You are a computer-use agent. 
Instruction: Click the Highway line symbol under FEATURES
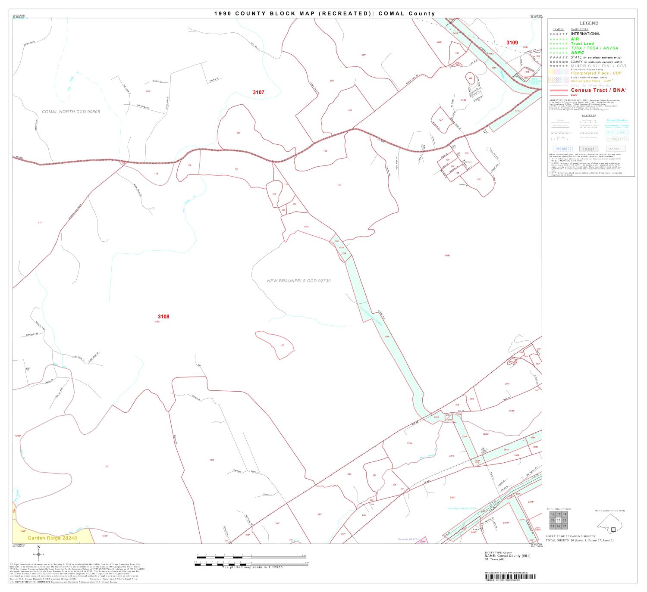pyautogui.click(x=560, y=122)
